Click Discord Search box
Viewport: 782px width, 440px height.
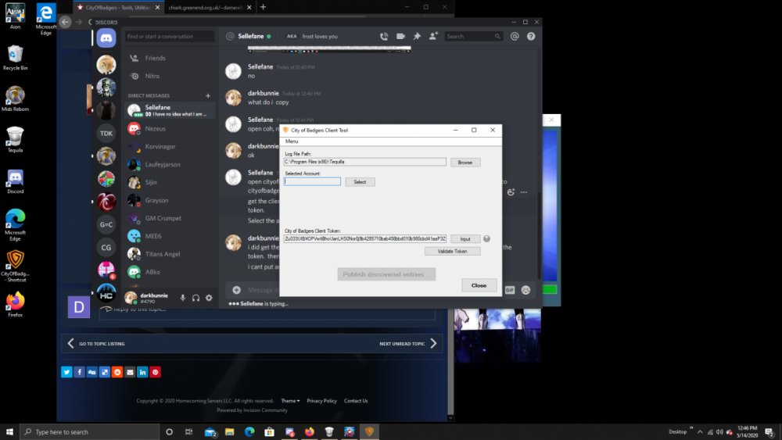coord(473,37)
